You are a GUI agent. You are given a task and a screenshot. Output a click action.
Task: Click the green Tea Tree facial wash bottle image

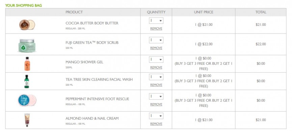[27, 81]
